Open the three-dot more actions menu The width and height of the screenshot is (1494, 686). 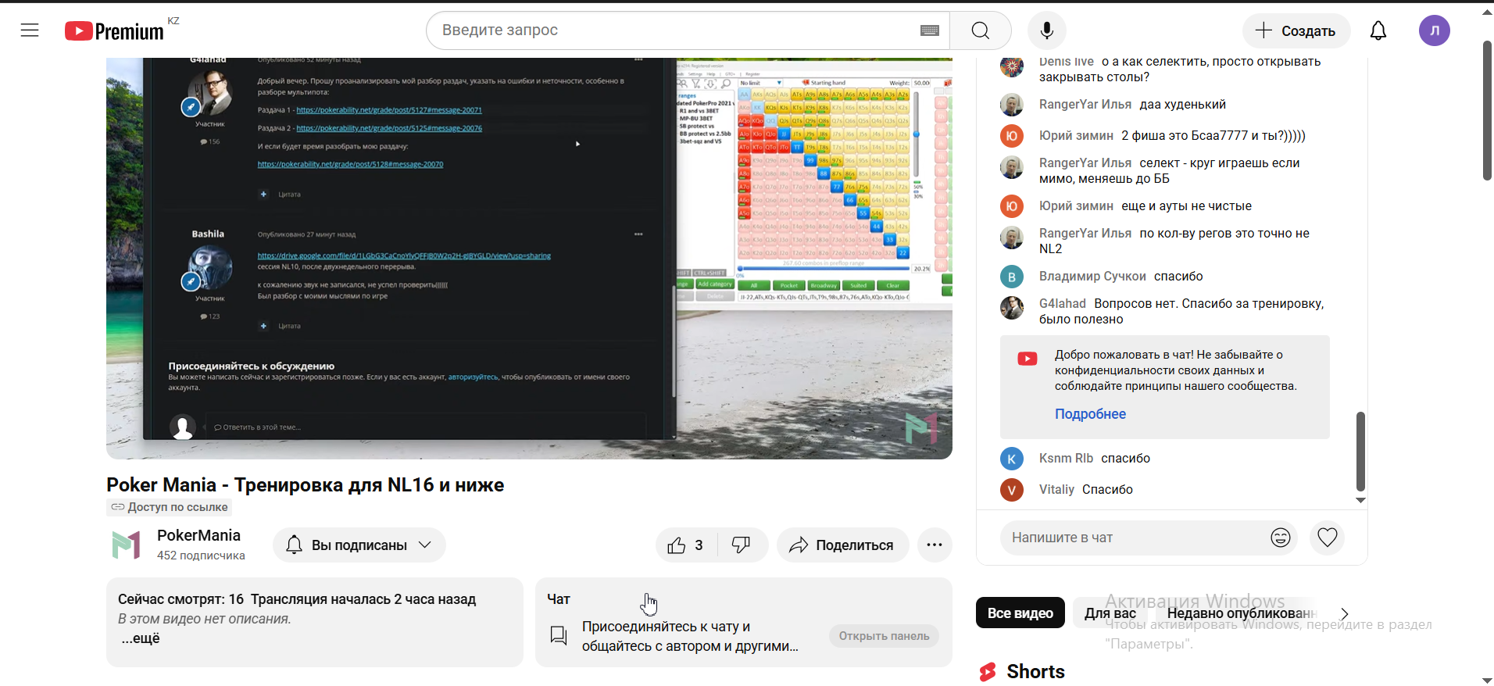pyautogui.click(x=935, y=545)
